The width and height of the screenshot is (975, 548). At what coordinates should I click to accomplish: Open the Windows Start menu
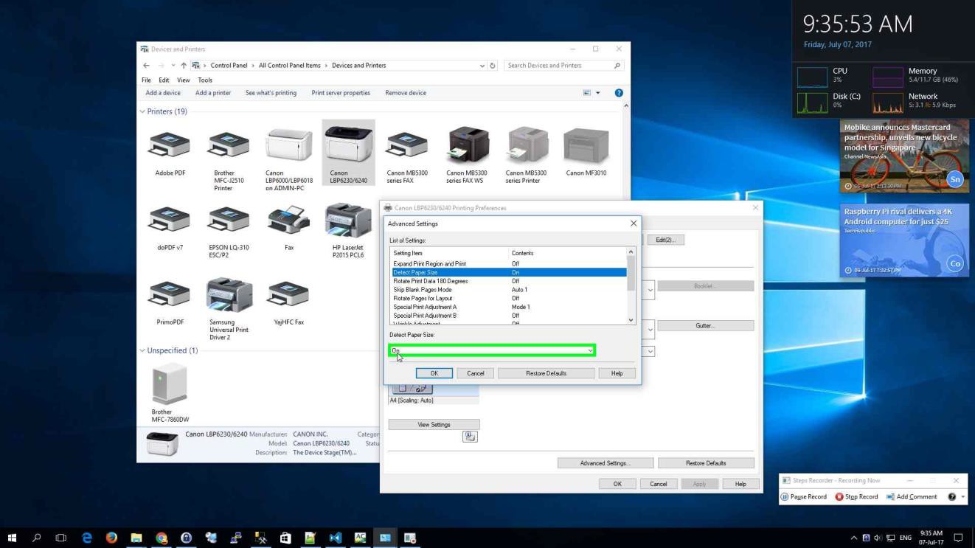12,537
